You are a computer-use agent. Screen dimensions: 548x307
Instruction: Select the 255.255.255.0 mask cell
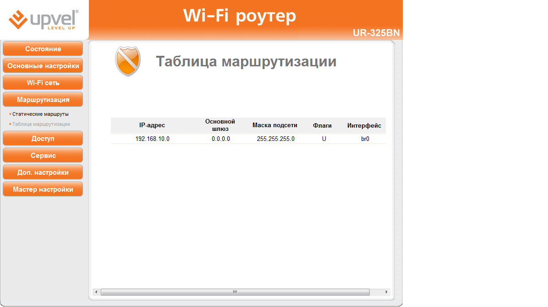tap(276, 139)
